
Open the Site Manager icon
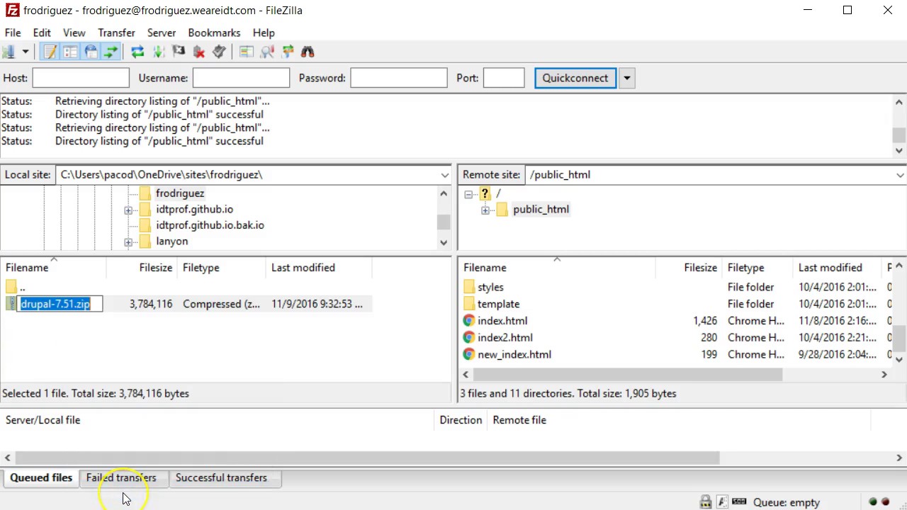pos(8,52)
